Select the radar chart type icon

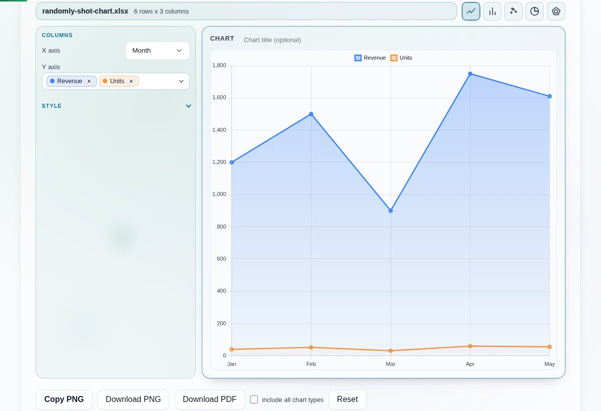pyautogui.click(x=556, y=11)
